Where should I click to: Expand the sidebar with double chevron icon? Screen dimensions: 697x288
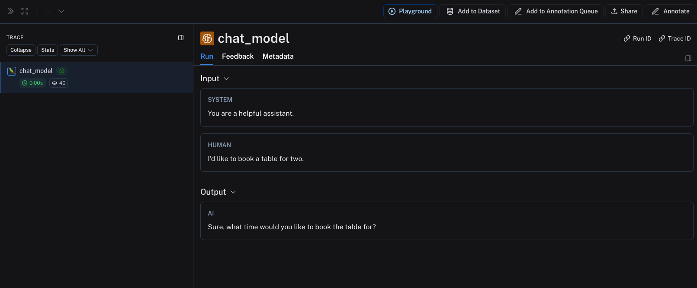point(11,11)
